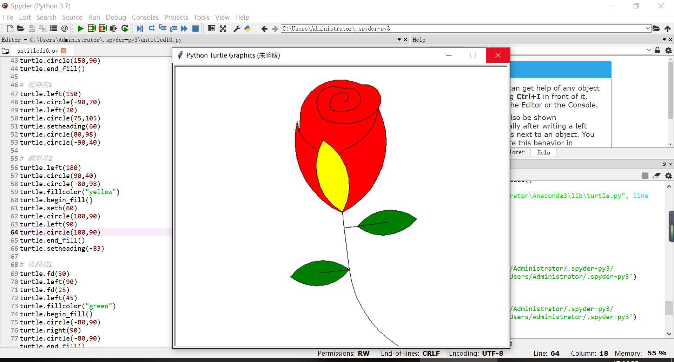Undock the Help pane
The image size is (674, 362).
pyautogui.click(x=664, y=40)
